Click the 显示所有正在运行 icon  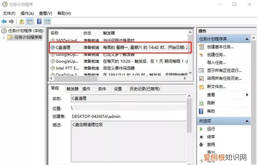pos(201,71)
